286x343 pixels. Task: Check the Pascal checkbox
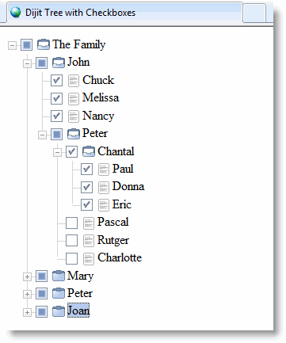(x=71, y=223)
